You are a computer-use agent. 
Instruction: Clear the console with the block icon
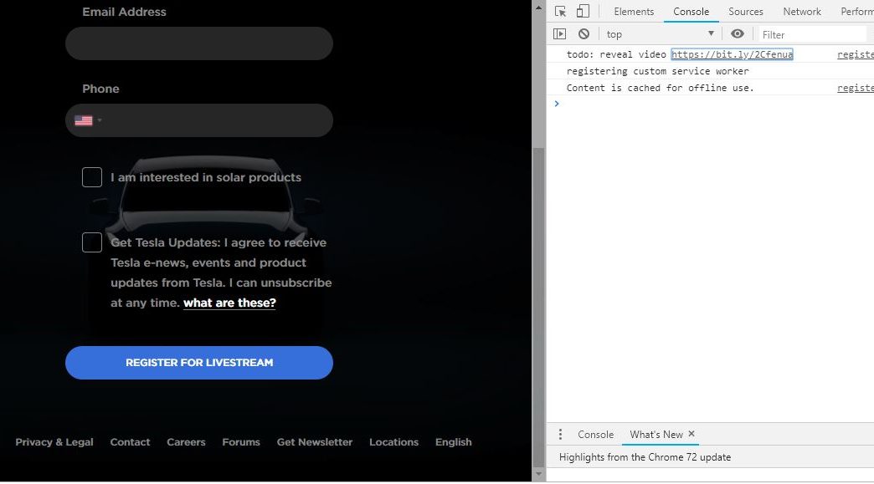point(584,34)
